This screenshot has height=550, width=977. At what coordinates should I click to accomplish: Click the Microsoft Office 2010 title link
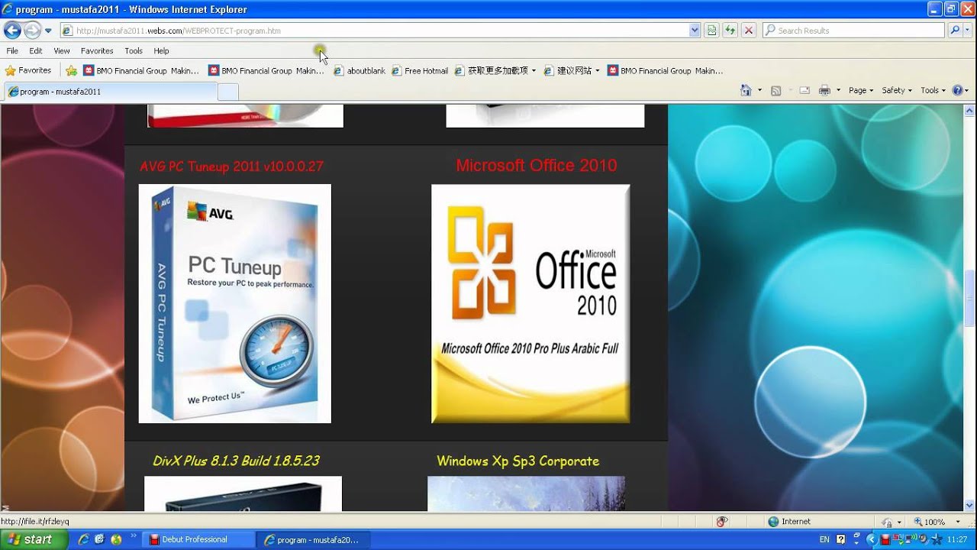point(536,165)
